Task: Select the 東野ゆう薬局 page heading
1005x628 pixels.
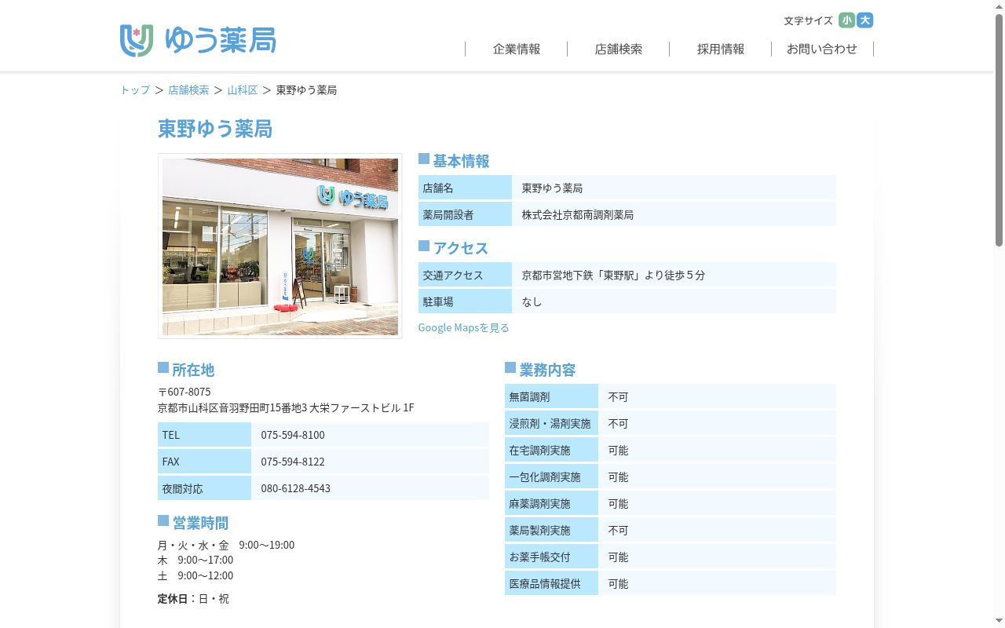Action: coord(215,129)
